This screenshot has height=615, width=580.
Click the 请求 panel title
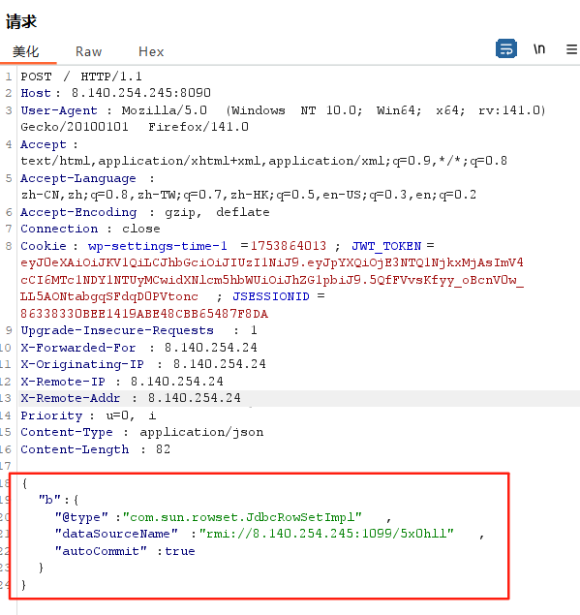(x=21, y=21)
